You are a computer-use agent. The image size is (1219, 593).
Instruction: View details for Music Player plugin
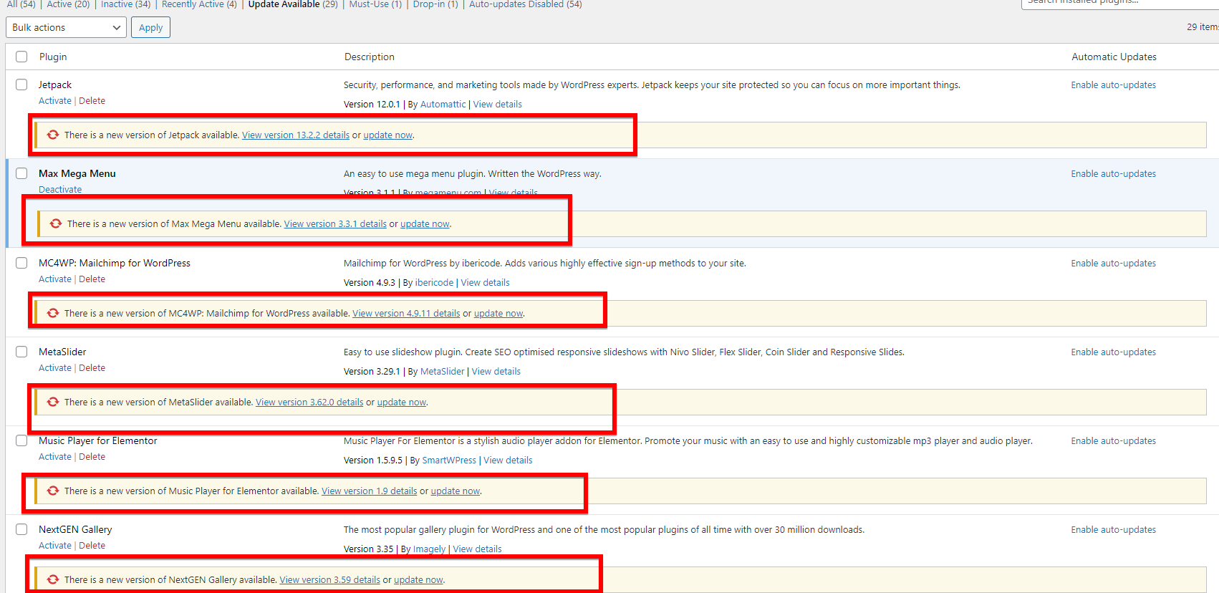(509, 461)
